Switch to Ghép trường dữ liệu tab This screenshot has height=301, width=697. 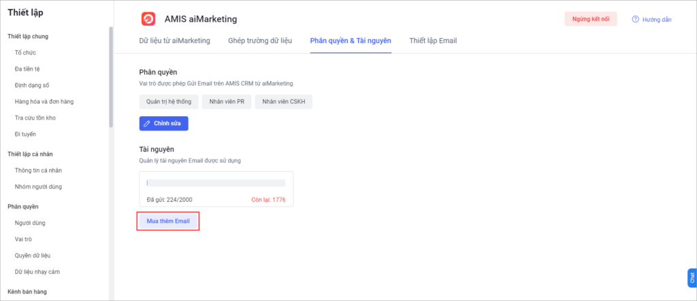click(260, 41)
